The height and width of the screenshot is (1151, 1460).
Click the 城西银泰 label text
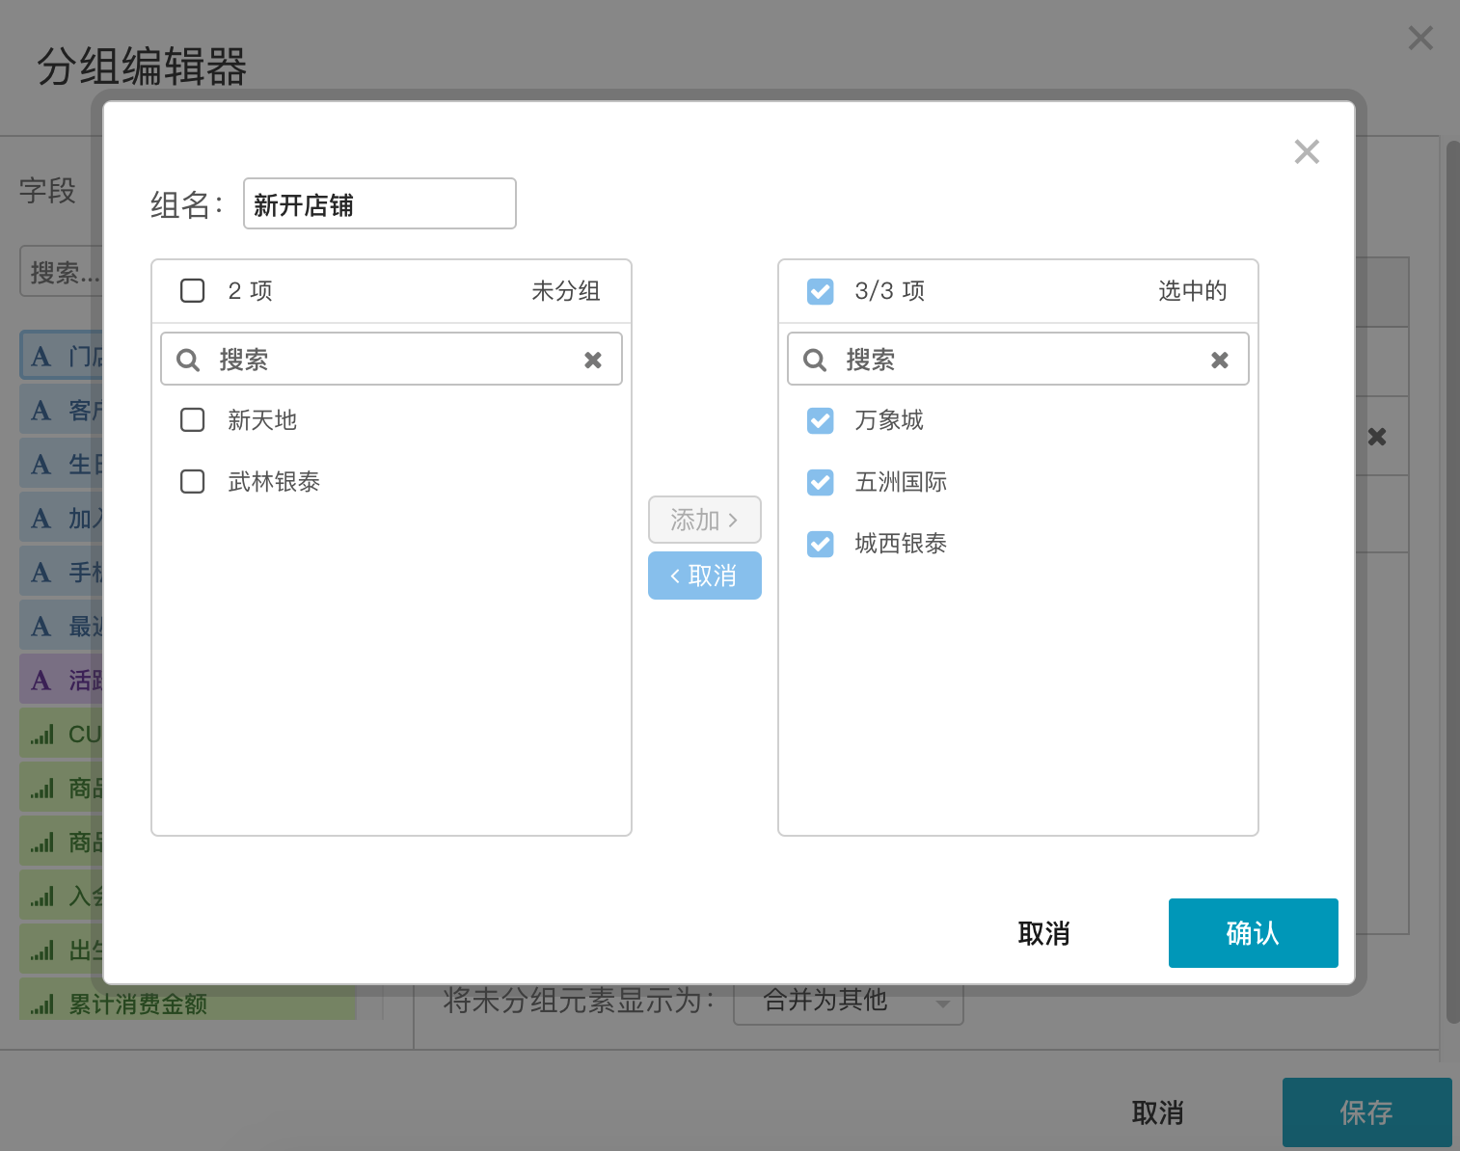click(901, 544)
